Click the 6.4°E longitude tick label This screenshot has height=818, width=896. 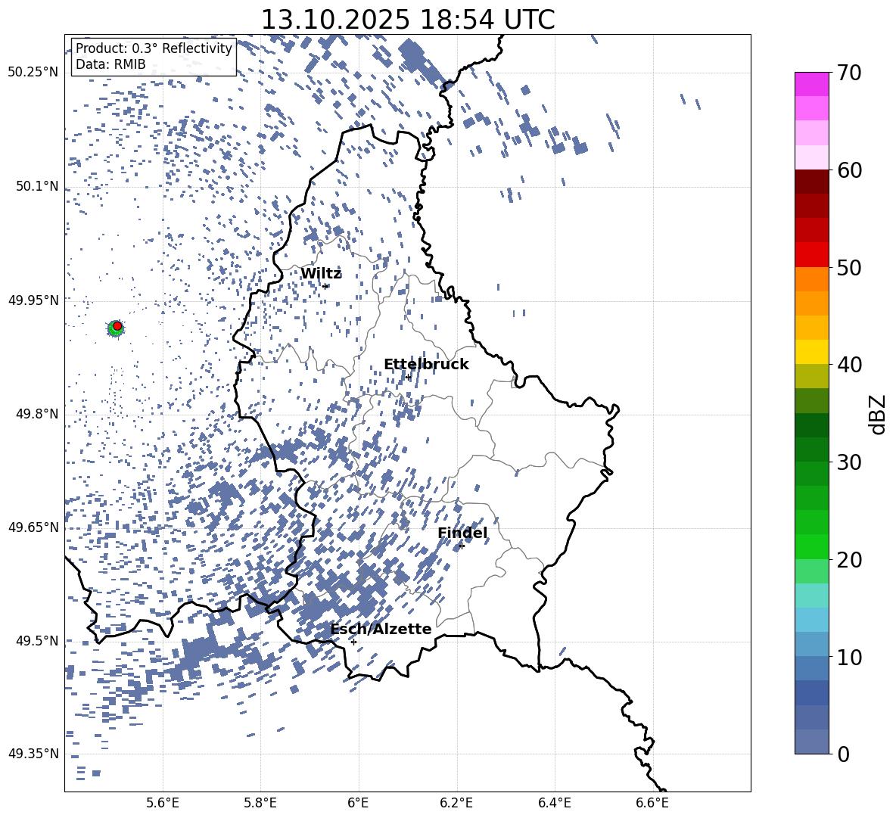click(554, 803)
